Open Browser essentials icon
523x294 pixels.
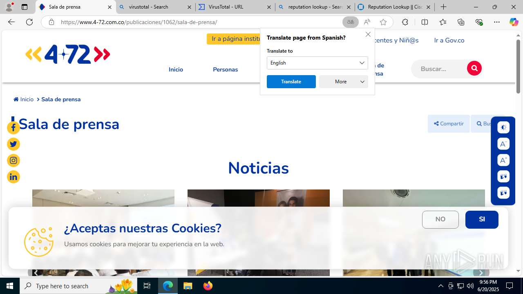pos(479,22)
